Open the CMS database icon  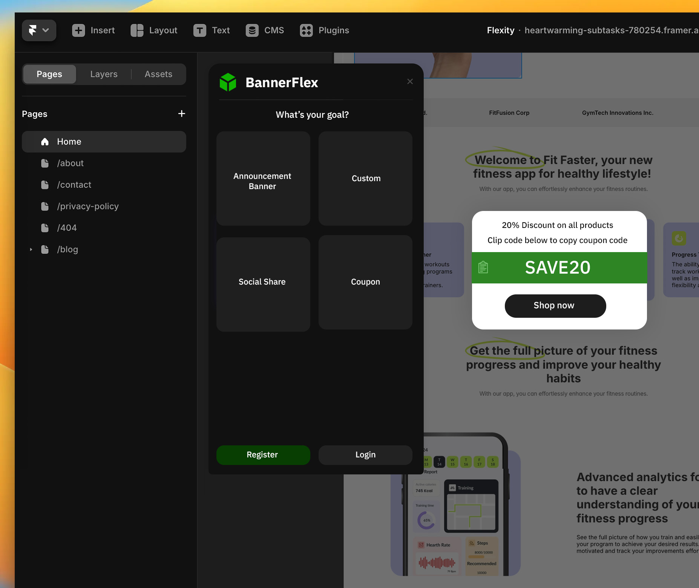click(252, 30)
